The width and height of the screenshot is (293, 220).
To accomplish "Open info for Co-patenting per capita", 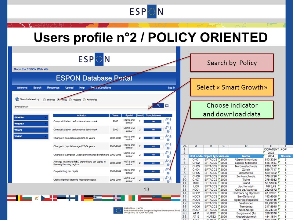I will click(168, 173).
